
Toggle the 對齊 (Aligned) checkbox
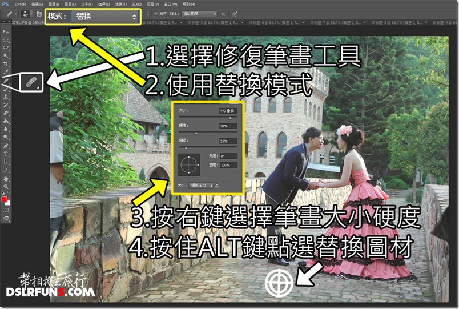tap(156, 13)
